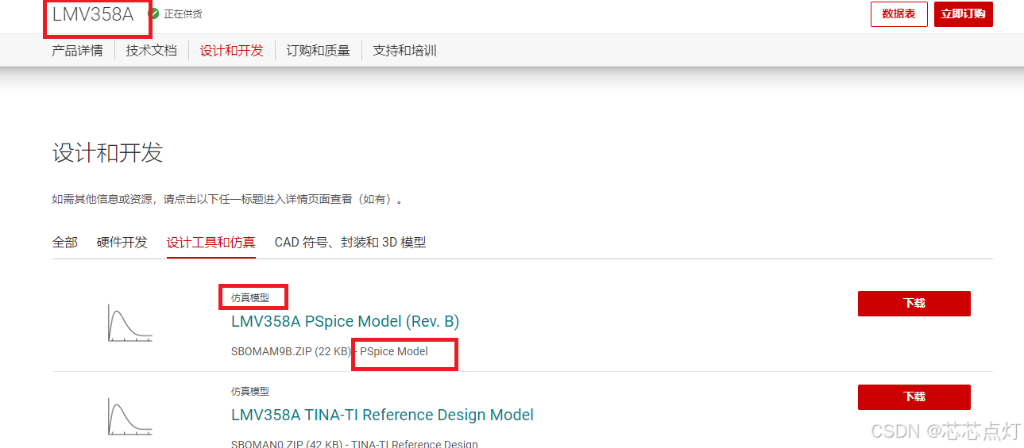
Task: Select the 设计工具和仿真 filter tab
Action: 211,242
